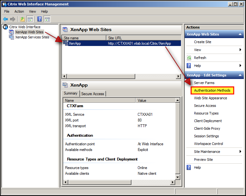Select the XenApp site row in list
The image size is (246, 196).
(x=75, y=43)
